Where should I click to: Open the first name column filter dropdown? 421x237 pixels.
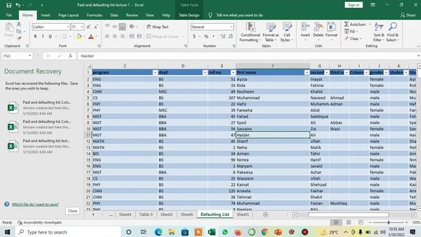tap(307, 72)
